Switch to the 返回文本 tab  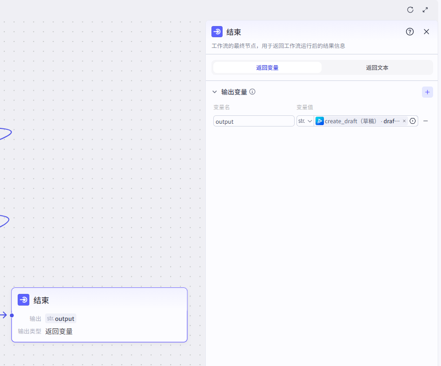(377, 67)
